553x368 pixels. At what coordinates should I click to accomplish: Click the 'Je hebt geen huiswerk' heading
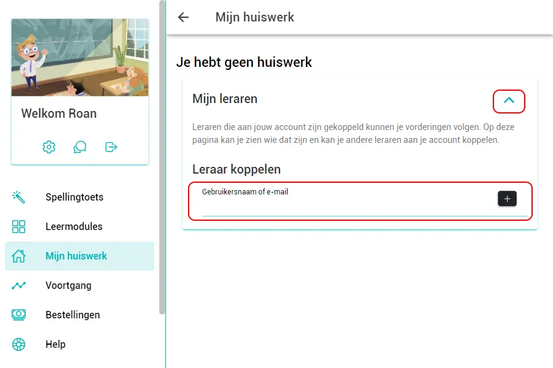point(244,62)
